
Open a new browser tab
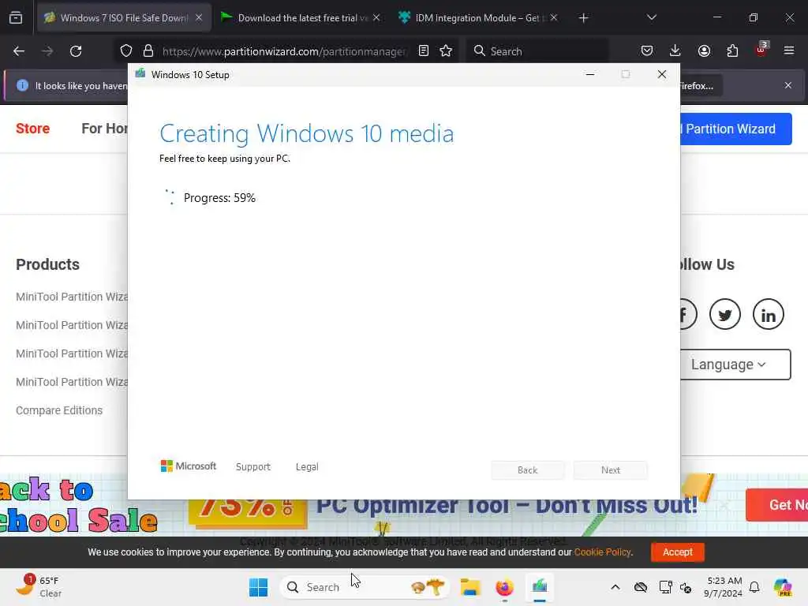click(583, 18)
